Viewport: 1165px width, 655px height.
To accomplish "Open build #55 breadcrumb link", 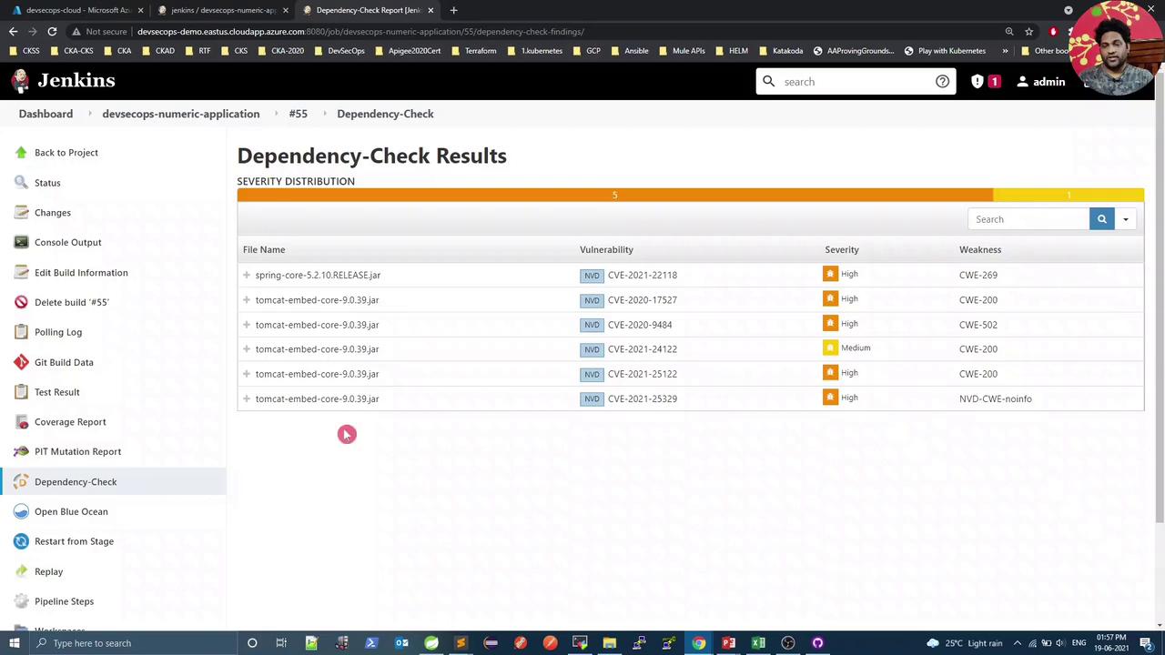I will [x=299, y=114].
